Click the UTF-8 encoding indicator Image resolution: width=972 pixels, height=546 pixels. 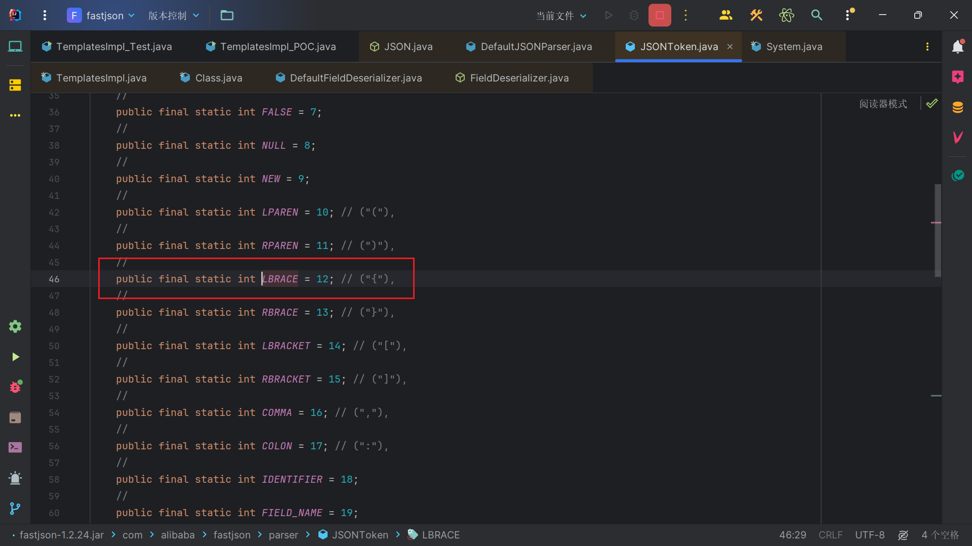tap(870, 535)
